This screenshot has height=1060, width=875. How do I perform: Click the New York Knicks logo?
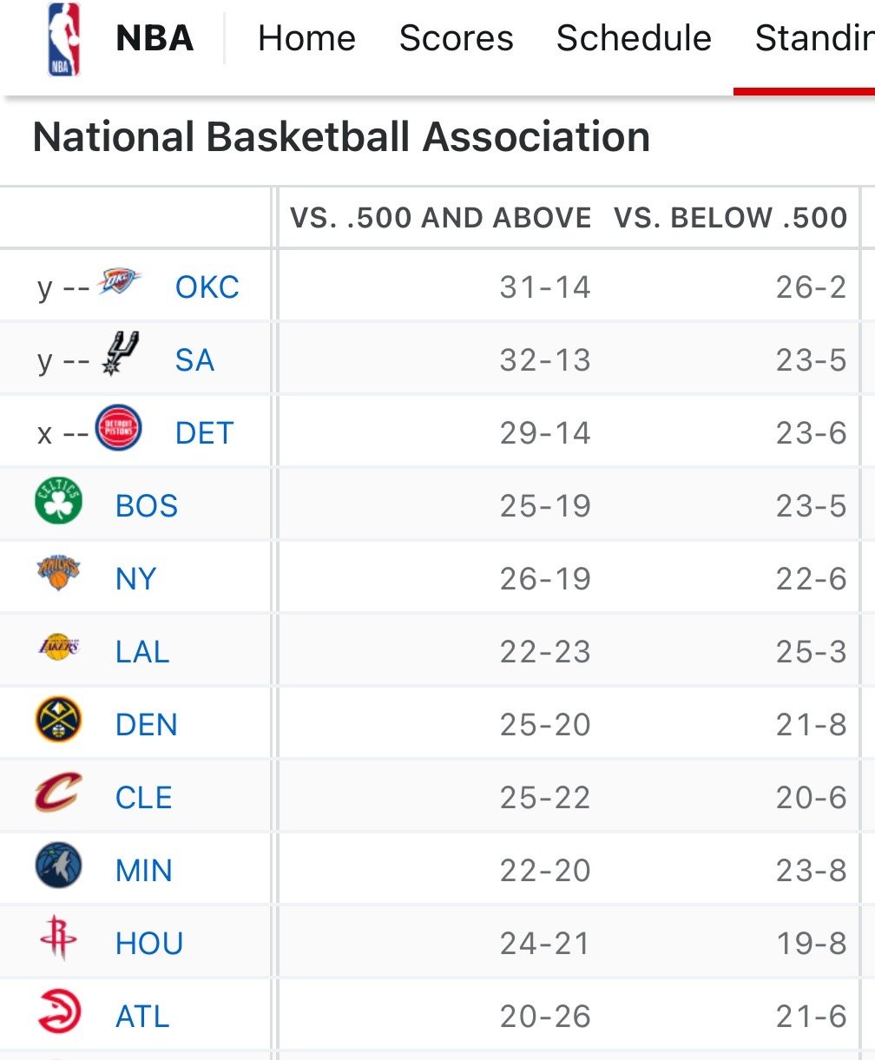tap(59, 574)
